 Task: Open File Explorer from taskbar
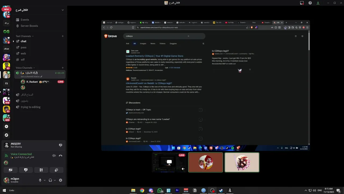click(133, 190)
